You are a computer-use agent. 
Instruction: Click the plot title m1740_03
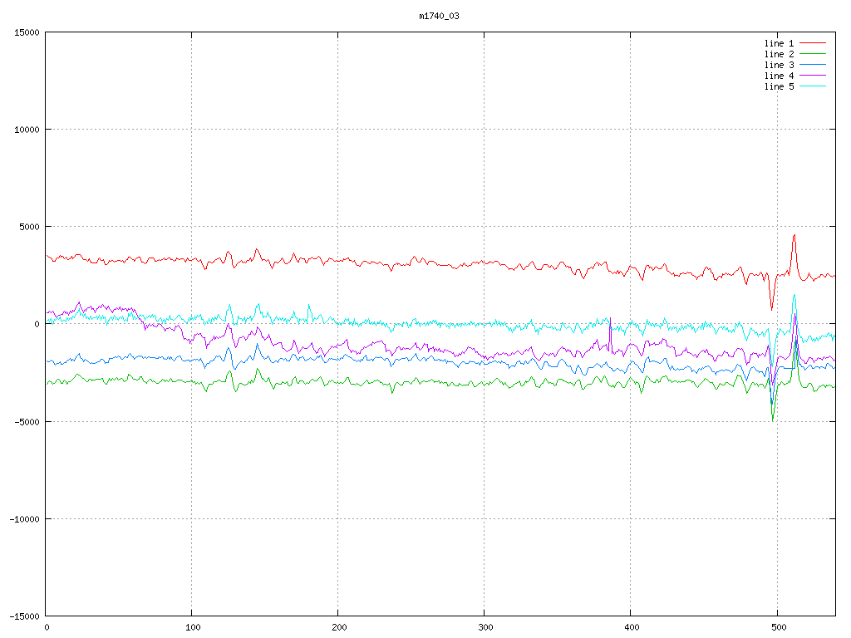(439, 16)
